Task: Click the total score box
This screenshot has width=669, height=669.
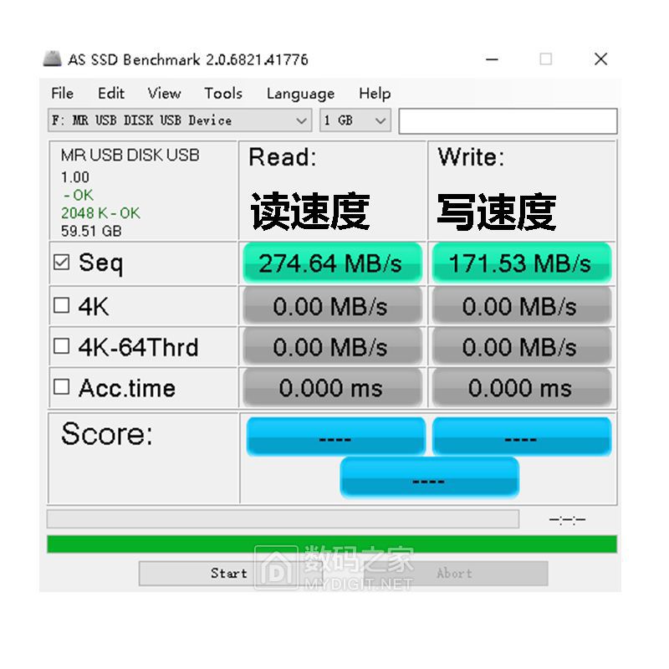Action: pos(429,477)
